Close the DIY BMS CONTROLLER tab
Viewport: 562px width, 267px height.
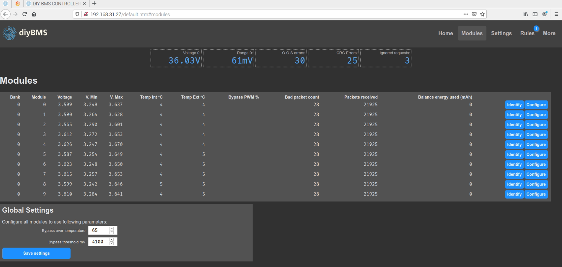pyautogui.click(x=84, y=4)
